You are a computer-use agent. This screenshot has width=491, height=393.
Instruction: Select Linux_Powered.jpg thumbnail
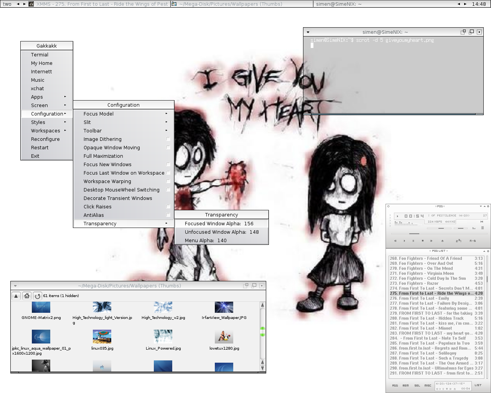pos(163,337)
